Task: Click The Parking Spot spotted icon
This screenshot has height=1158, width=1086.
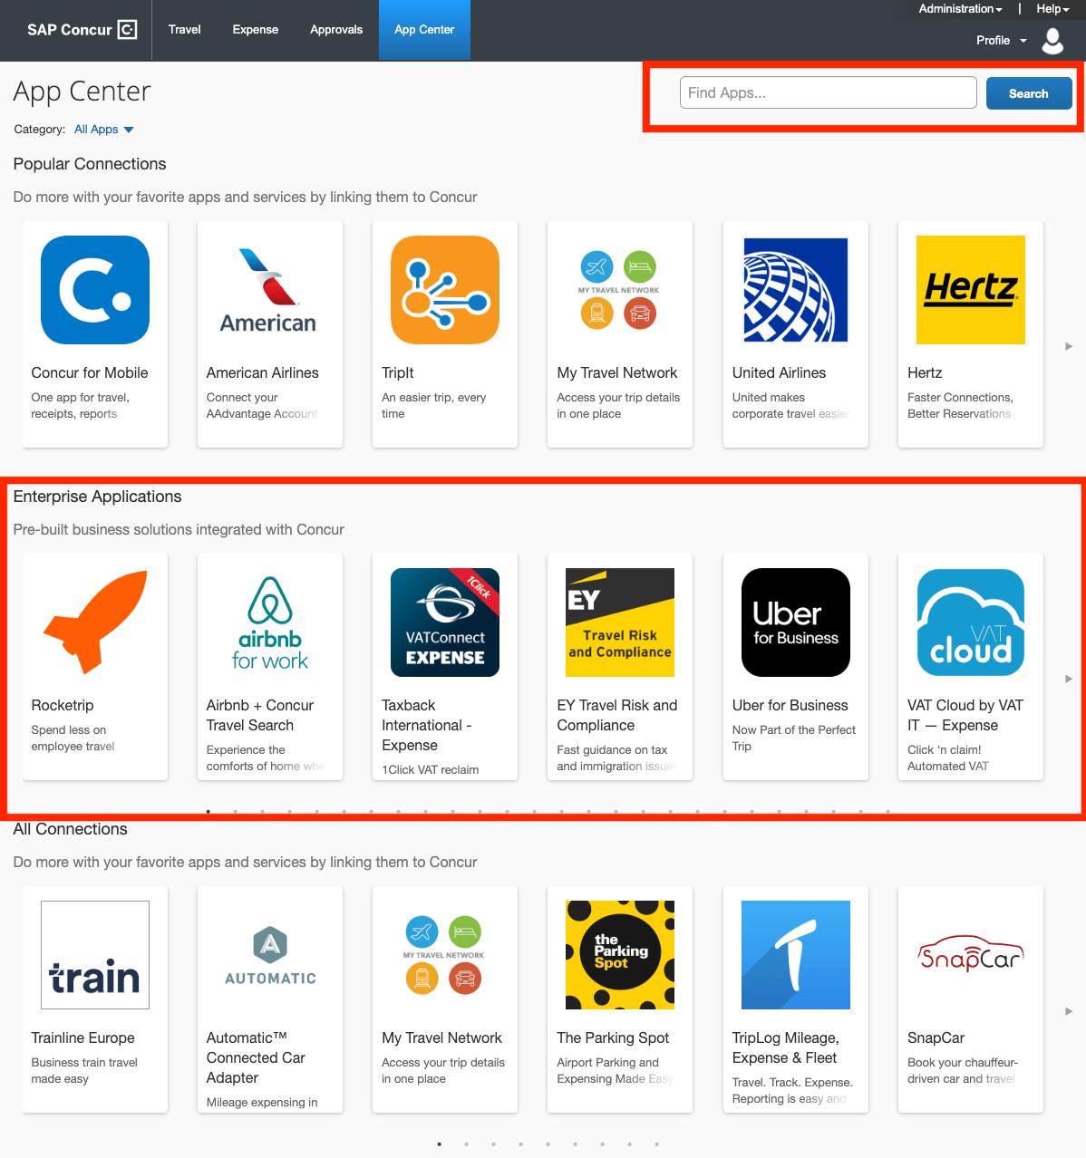Action: [619, 955]
